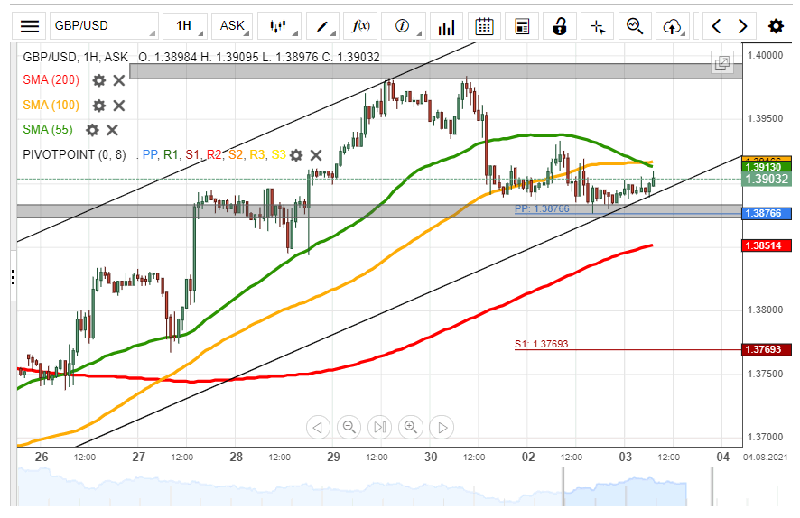Open SMA (55) settings gear
800x518 pixels.
coord(92,130)
